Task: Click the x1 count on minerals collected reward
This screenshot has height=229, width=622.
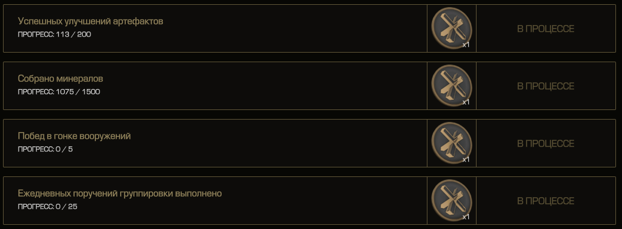Action: [466, 102]
